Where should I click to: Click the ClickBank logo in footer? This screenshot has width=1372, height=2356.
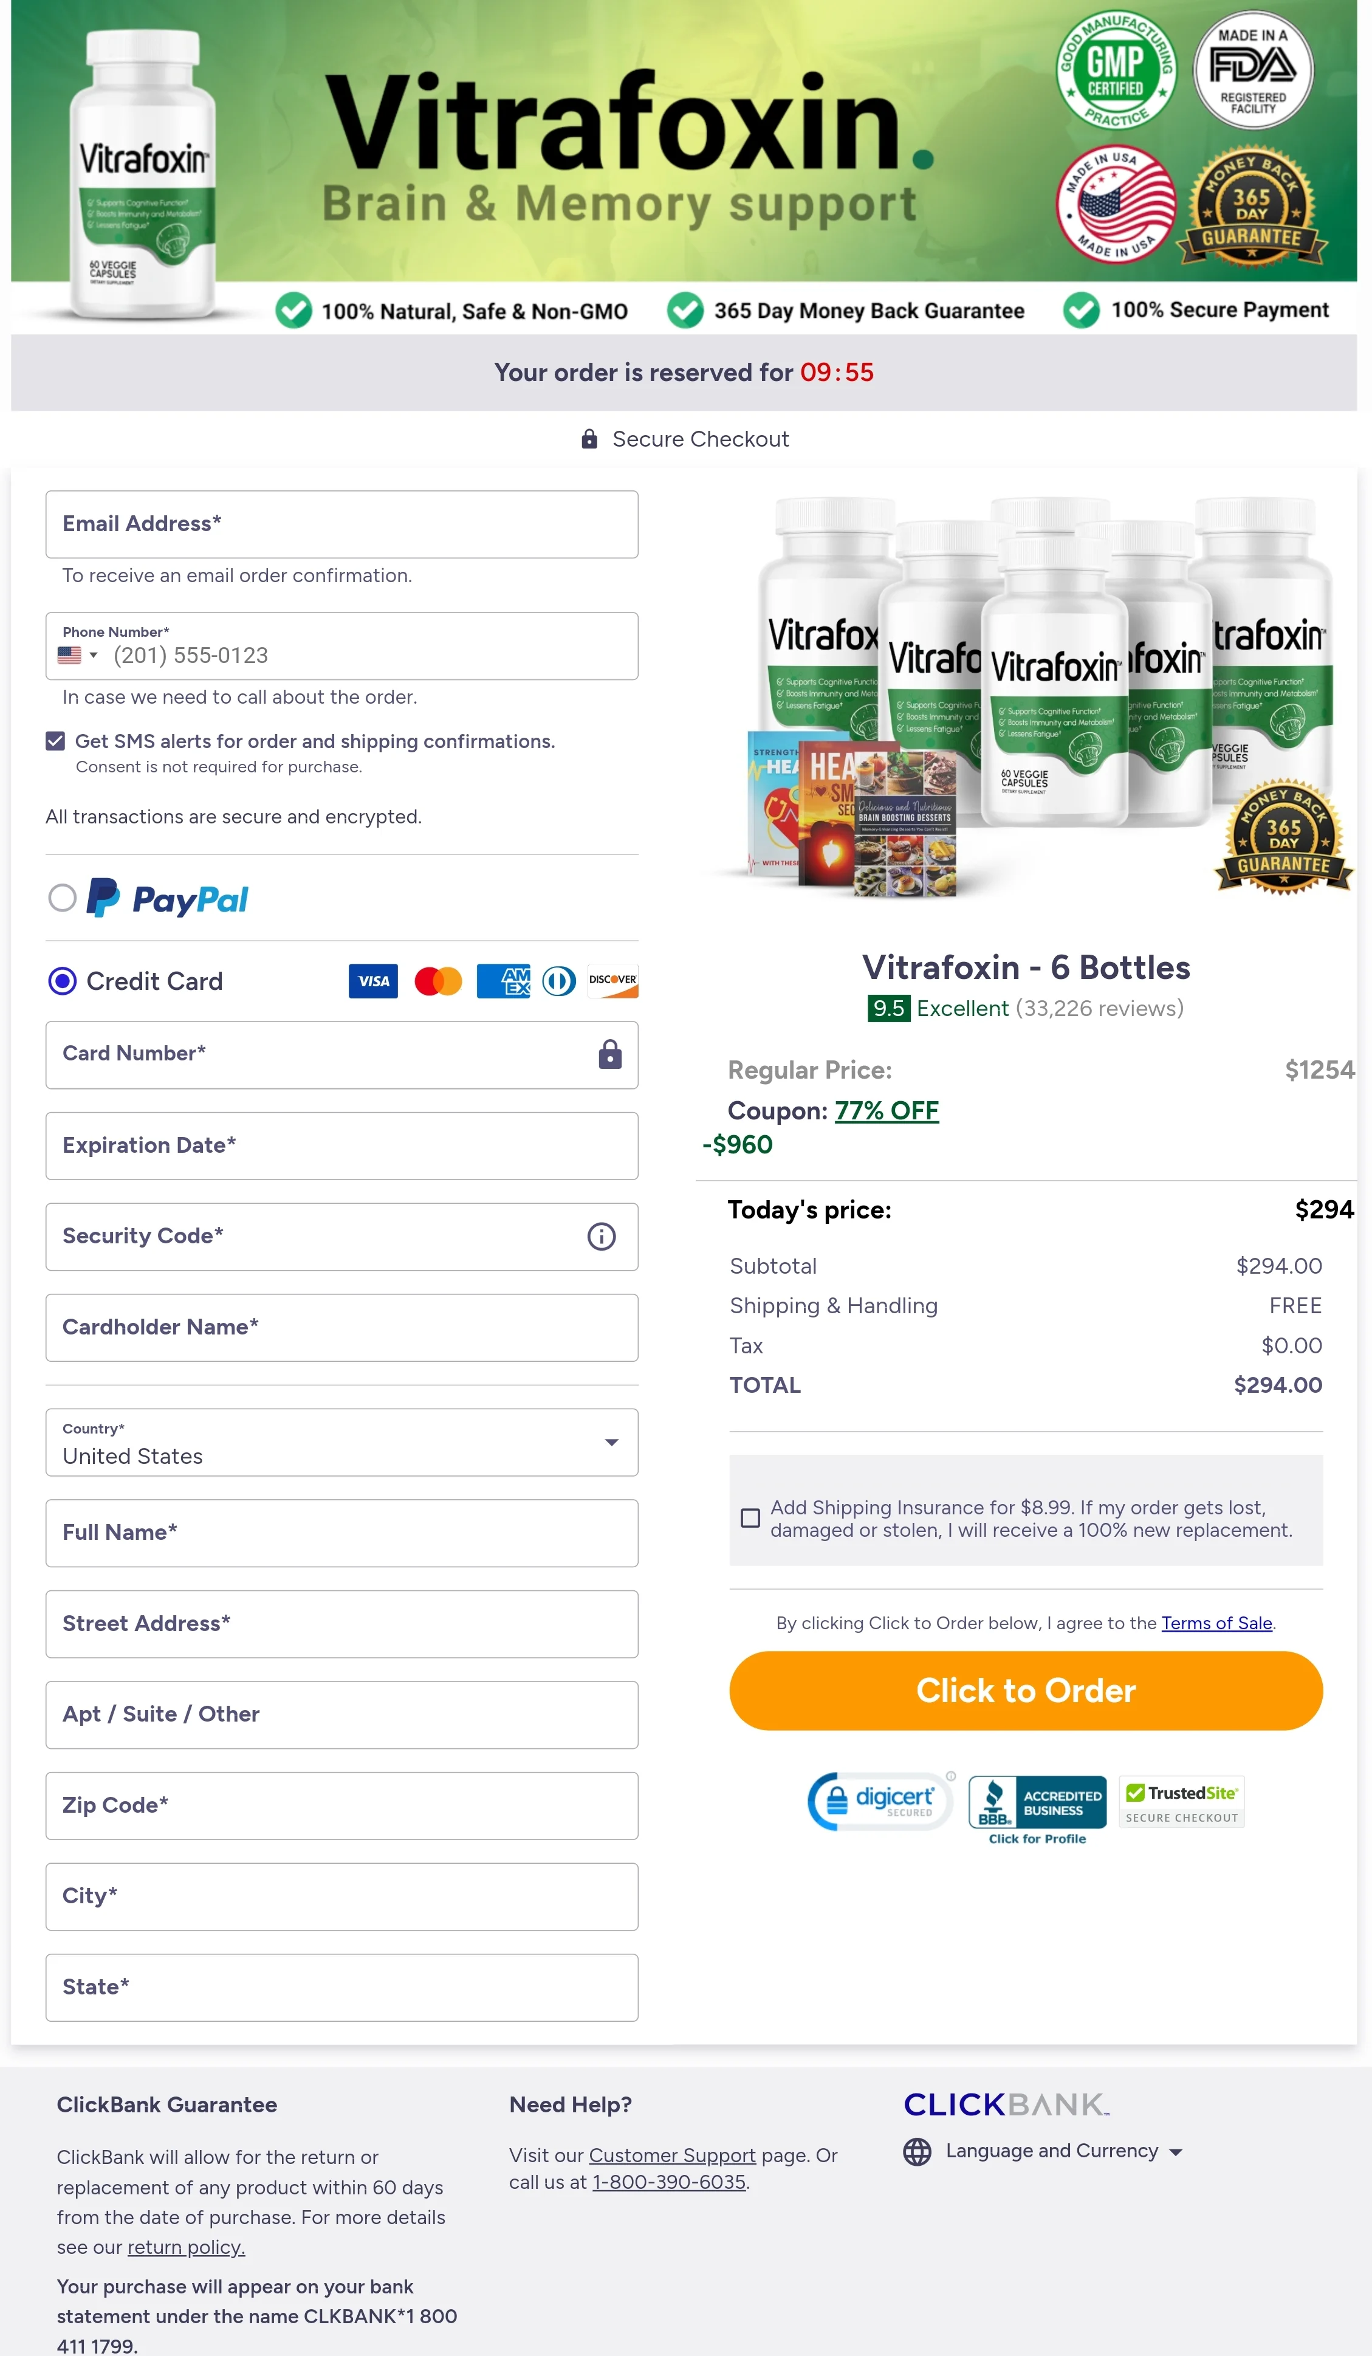(x=1006, y=2104)
